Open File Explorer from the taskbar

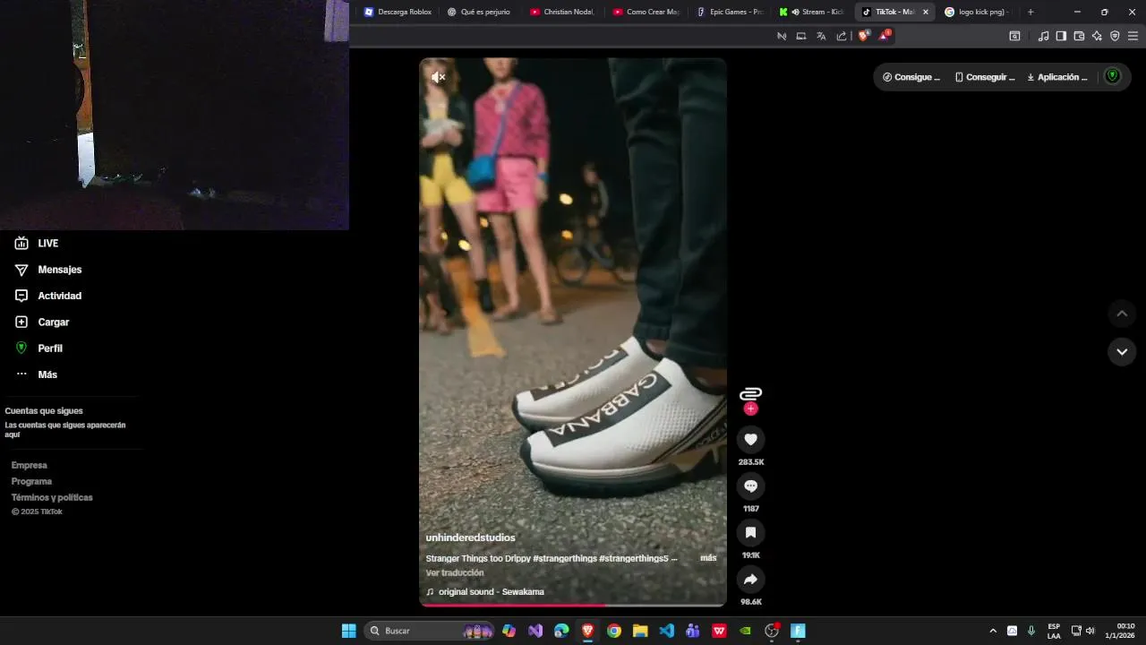pyautogui.click(x=640, y=631)
